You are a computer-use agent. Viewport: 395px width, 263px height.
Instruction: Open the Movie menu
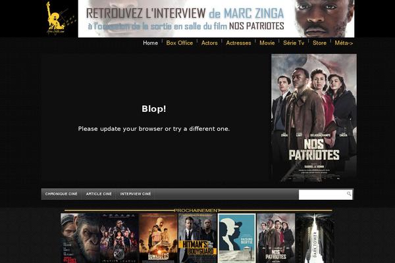click(267, 43)
